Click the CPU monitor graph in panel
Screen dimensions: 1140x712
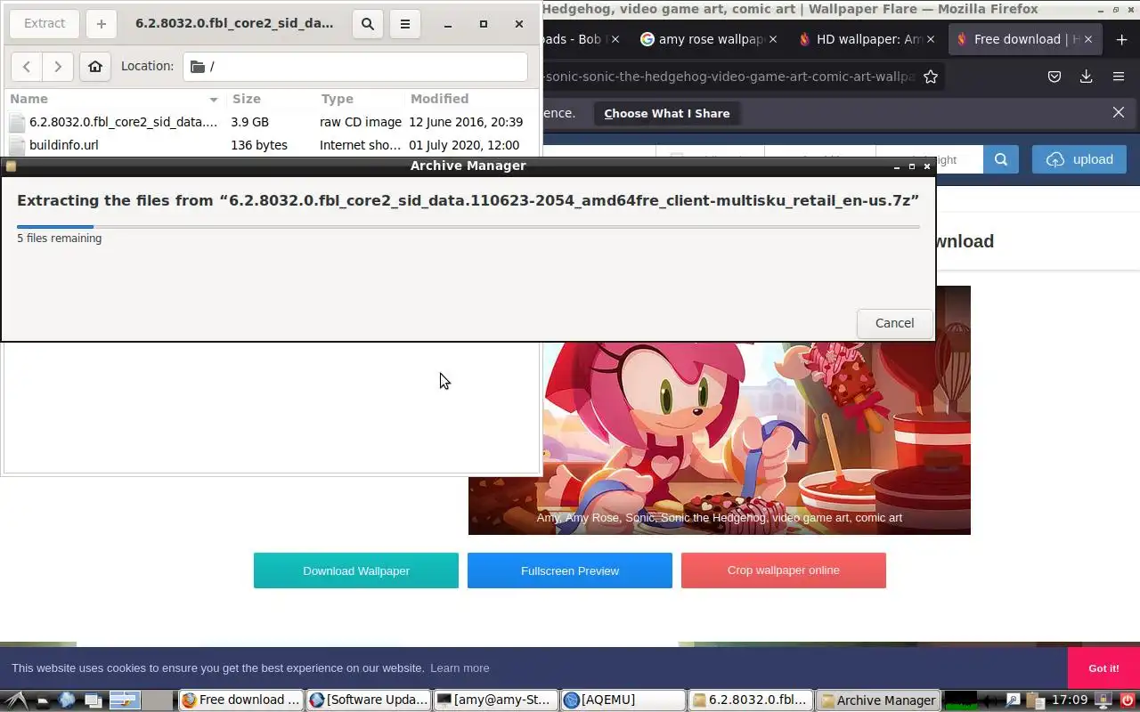click(x=961, y=700)
